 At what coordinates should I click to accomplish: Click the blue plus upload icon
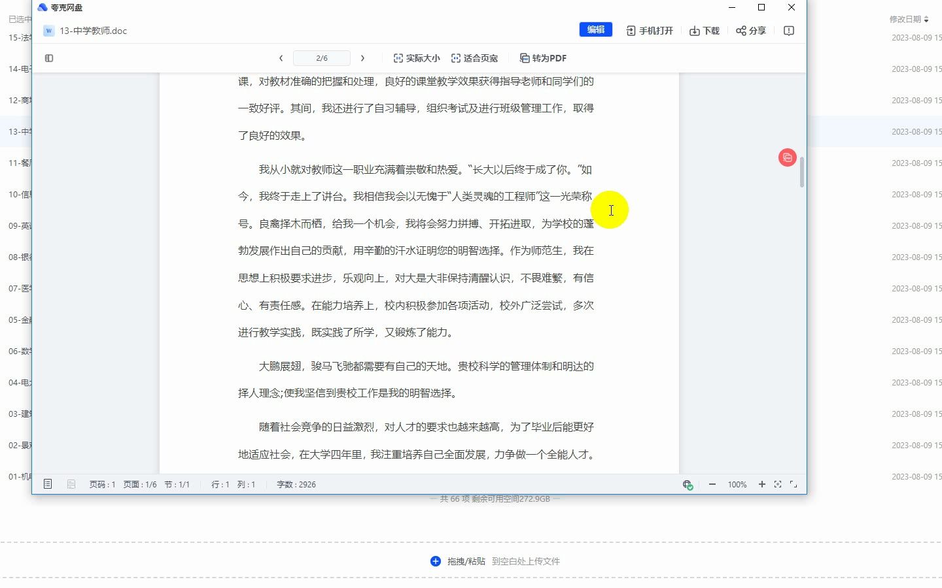[x=436, y=561]
